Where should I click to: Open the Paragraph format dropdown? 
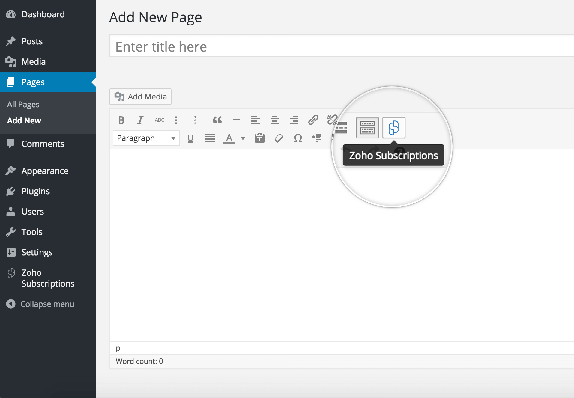click(x=146, y=138)
